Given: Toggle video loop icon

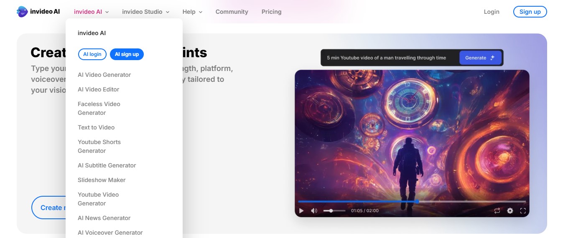Looking at the screenshot, I should click(497, 211).
